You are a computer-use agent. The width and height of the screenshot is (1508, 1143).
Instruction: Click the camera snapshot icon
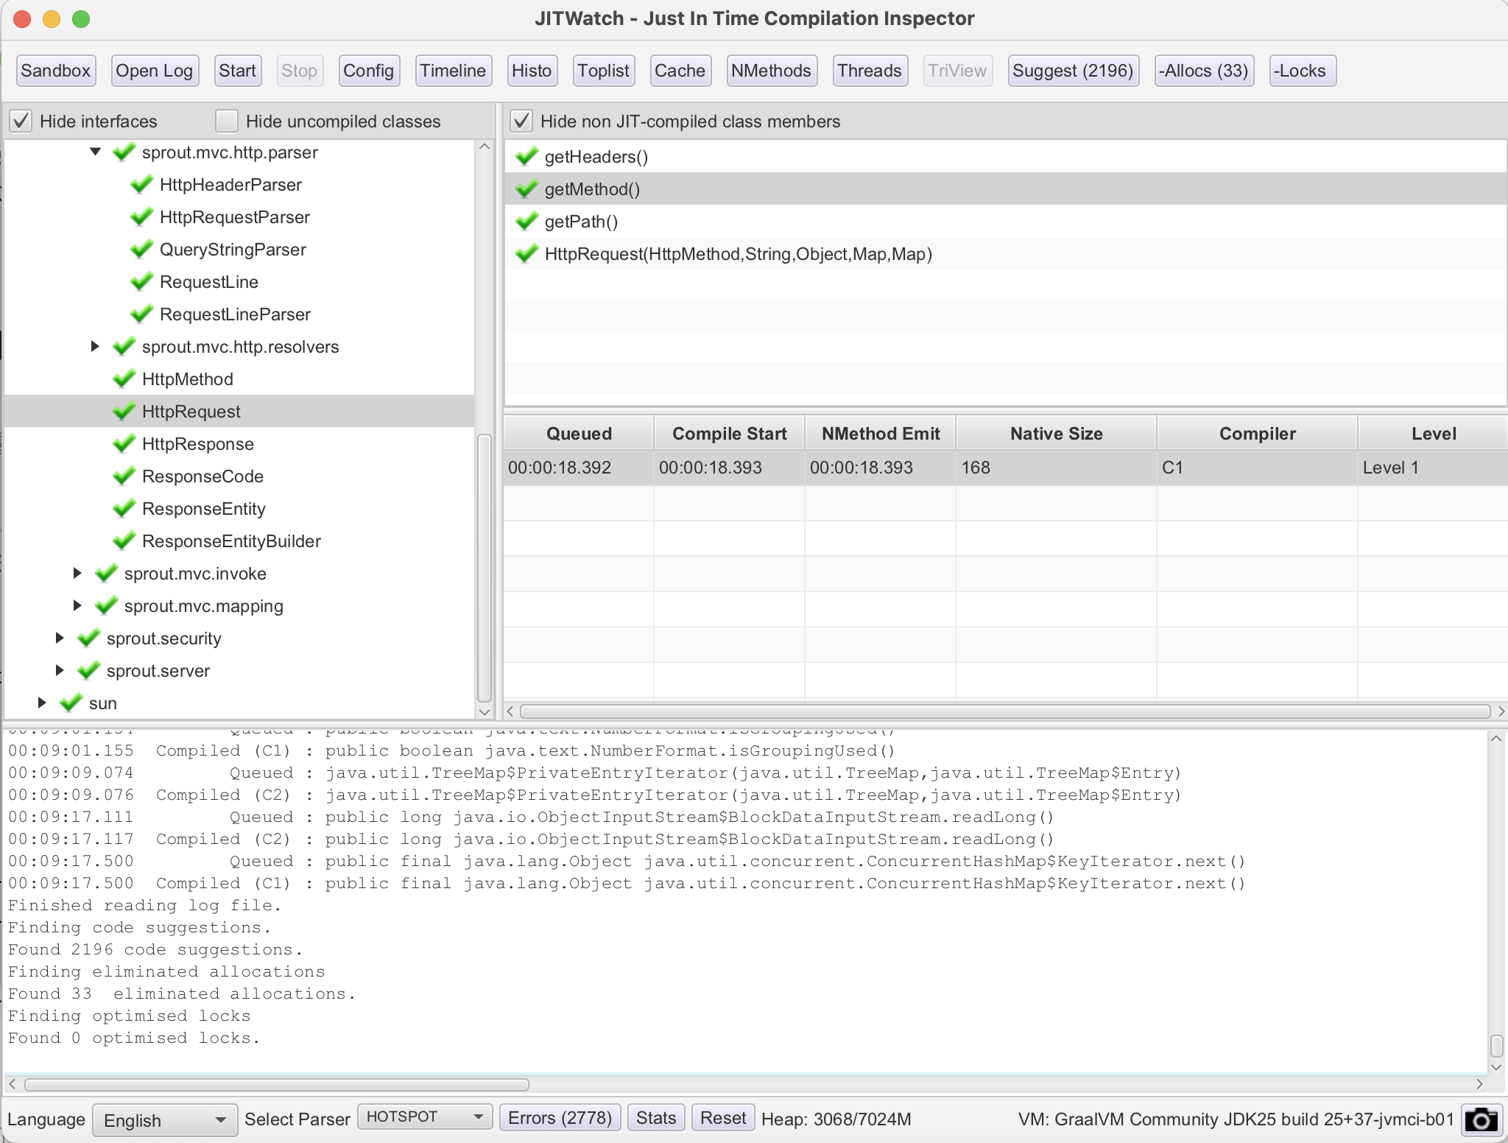pos(1481,1119)
